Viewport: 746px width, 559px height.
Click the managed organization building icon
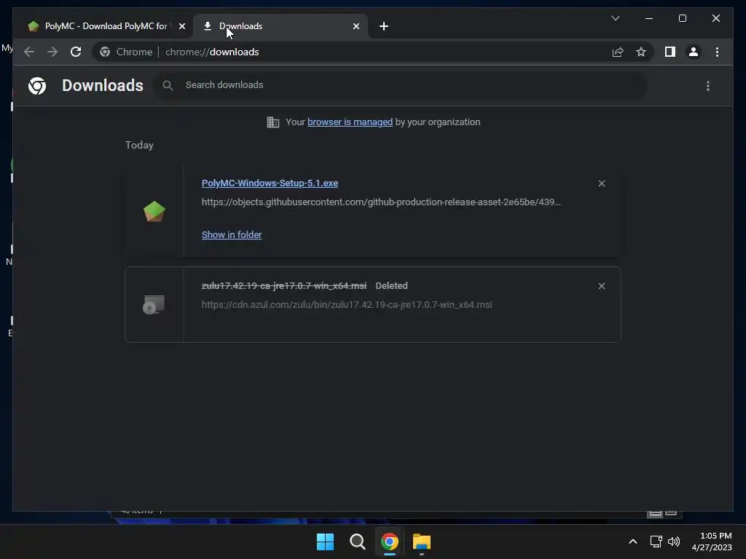273,122
